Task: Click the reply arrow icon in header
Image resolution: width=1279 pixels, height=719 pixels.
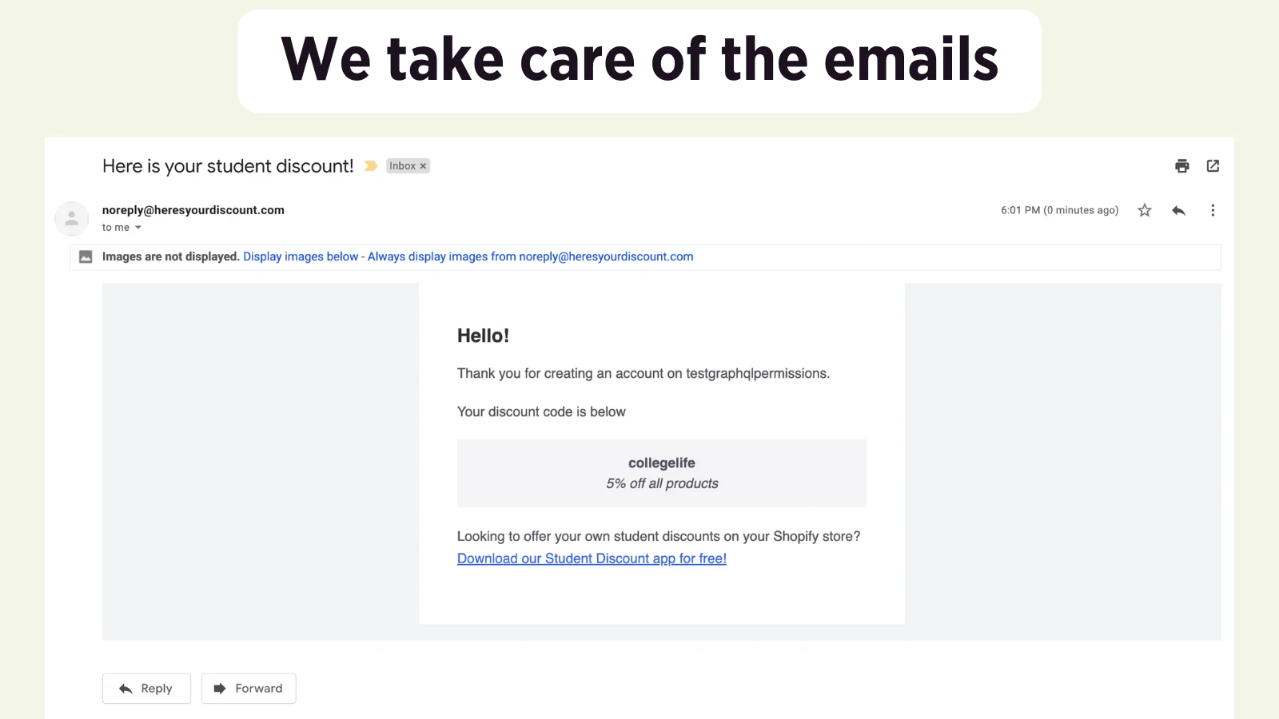Action: tap(1178, 210)
